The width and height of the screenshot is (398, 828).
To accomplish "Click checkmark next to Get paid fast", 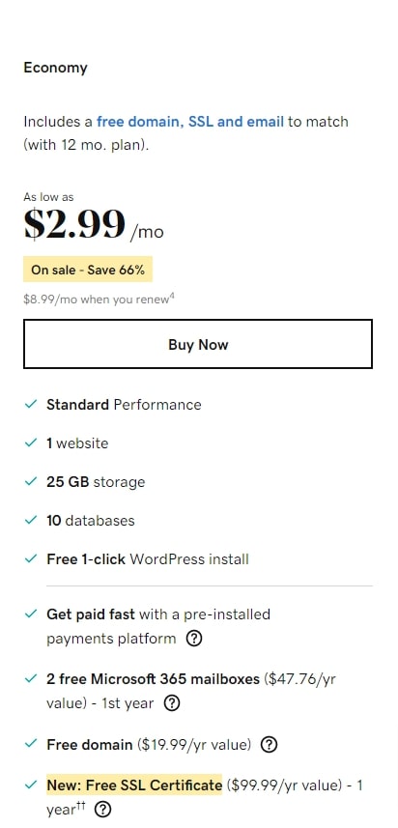I will coord(31,614).
